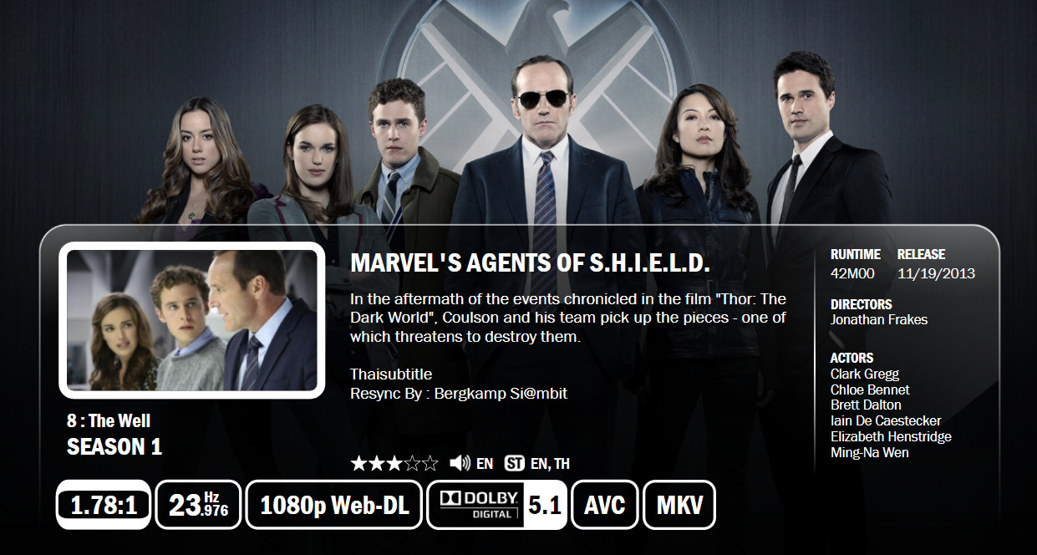
Task: Click the 1080p Web-DL resolution badge
Action: click(x=334, y=505)
